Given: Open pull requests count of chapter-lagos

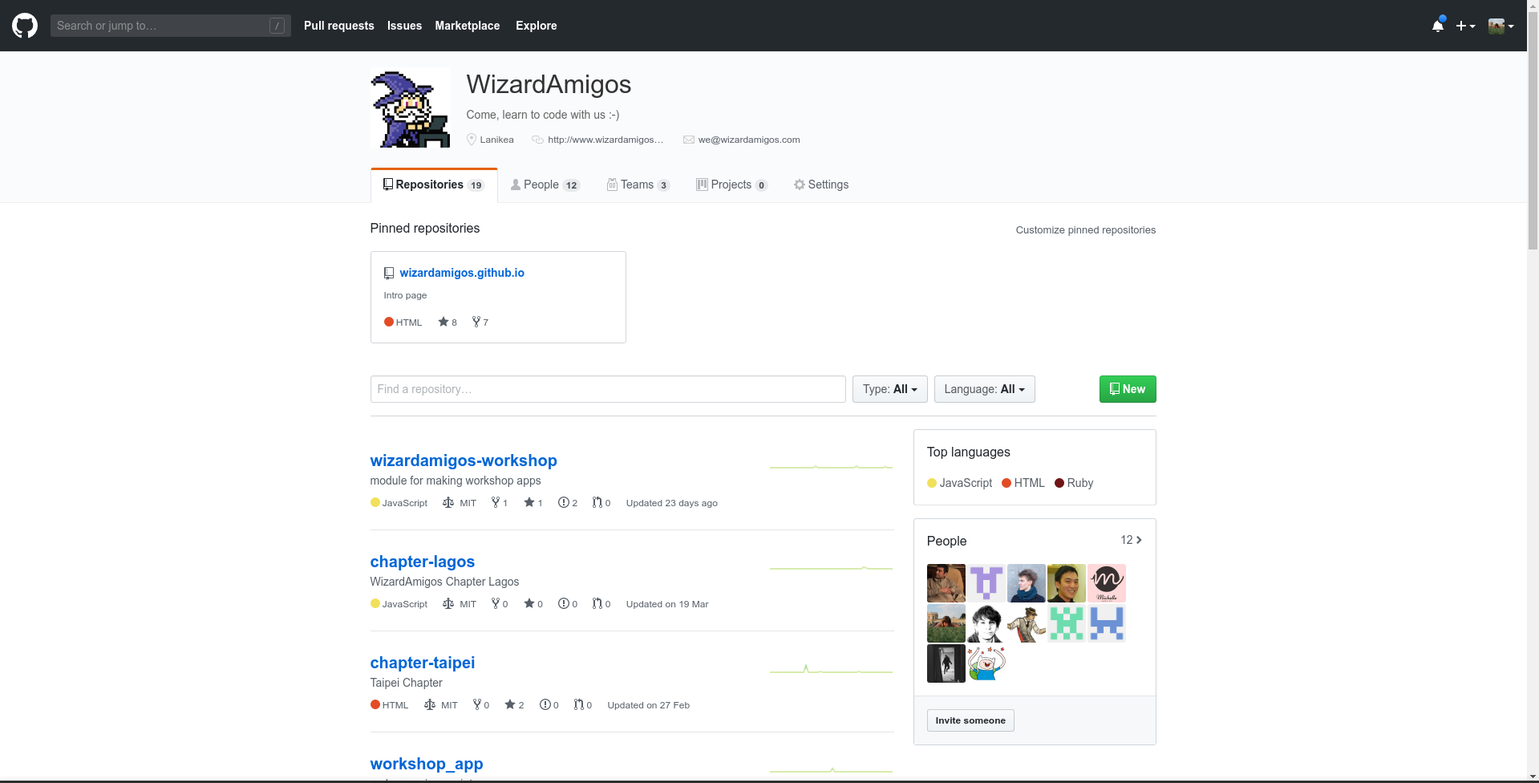Looking at the screenshot, I should pyautogui.click(x=601, y=603).
